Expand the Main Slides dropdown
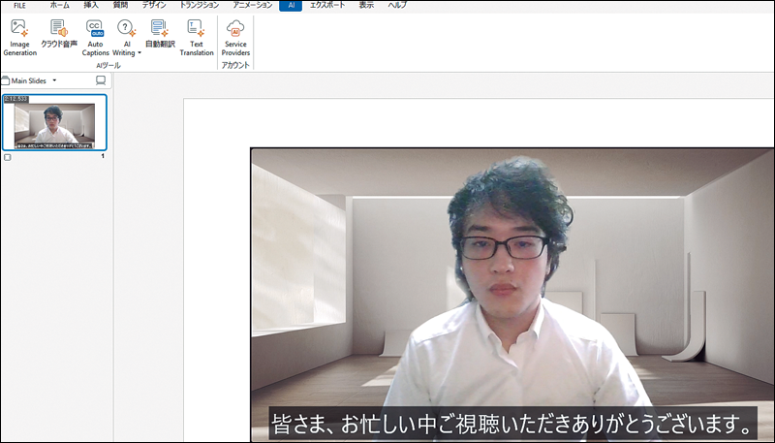 point(54,80)
